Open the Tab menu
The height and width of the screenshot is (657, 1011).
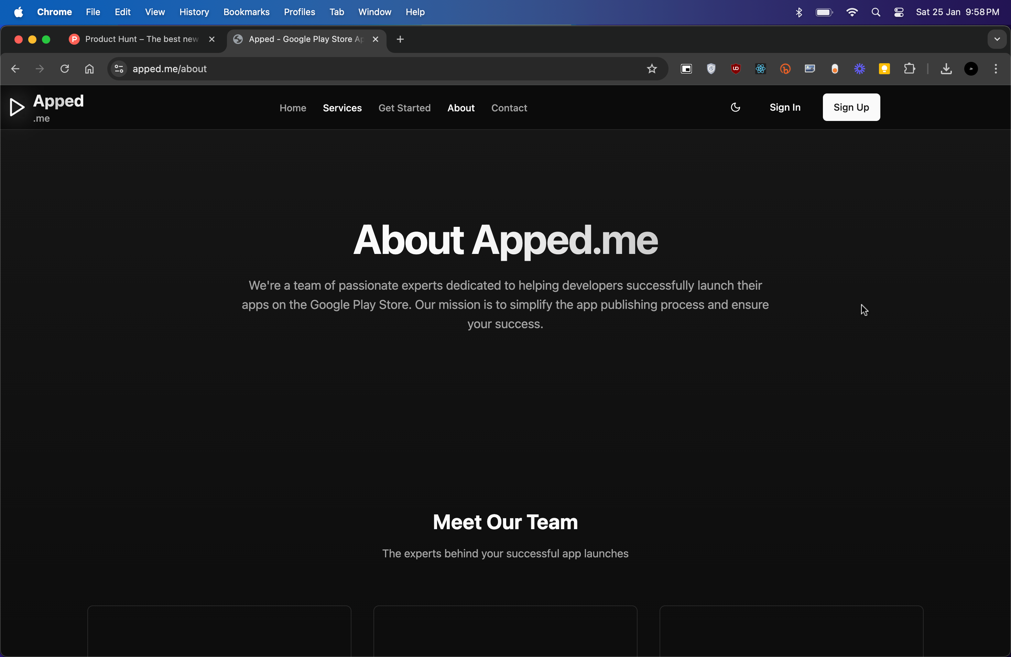point(336,12)
